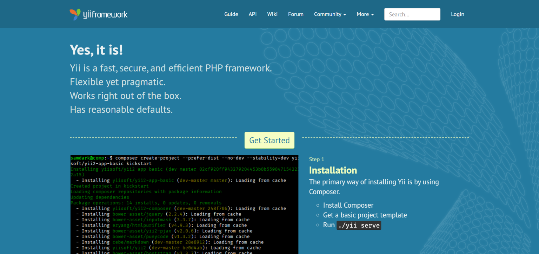The height and width of the screenshot is (254, 539).
Task: Click the composer terminal screenshot
Action: tap(184, 204)
